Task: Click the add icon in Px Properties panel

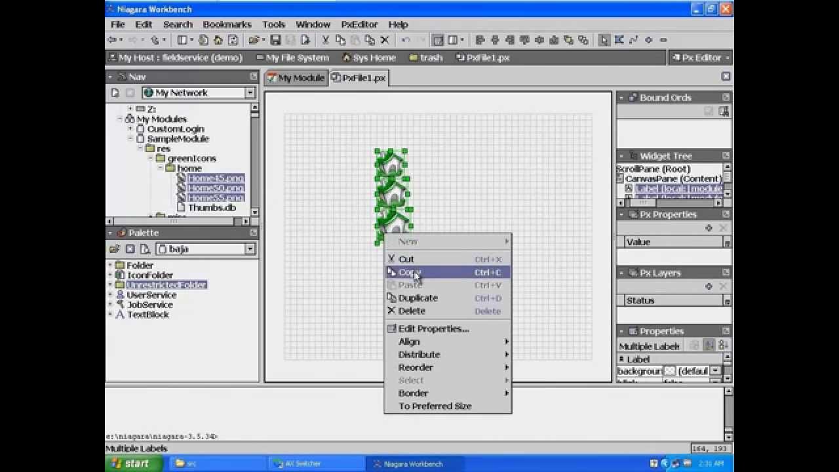Action: click(709, 228)
